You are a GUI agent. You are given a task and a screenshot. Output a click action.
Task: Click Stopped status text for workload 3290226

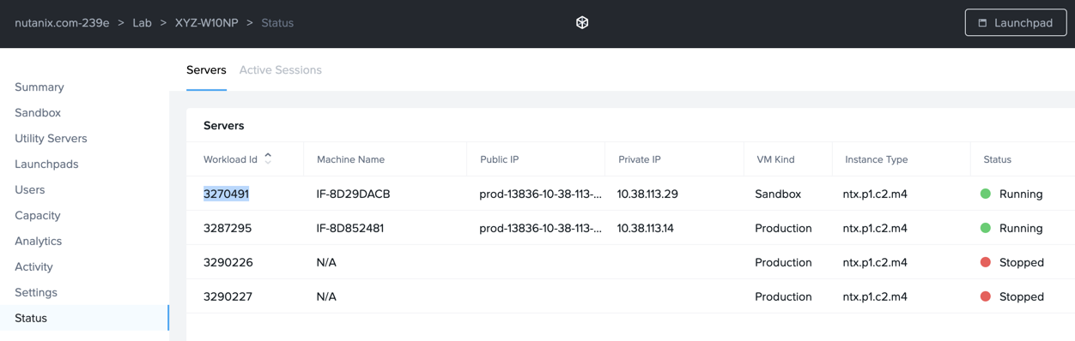click(x=1022, y=262)
